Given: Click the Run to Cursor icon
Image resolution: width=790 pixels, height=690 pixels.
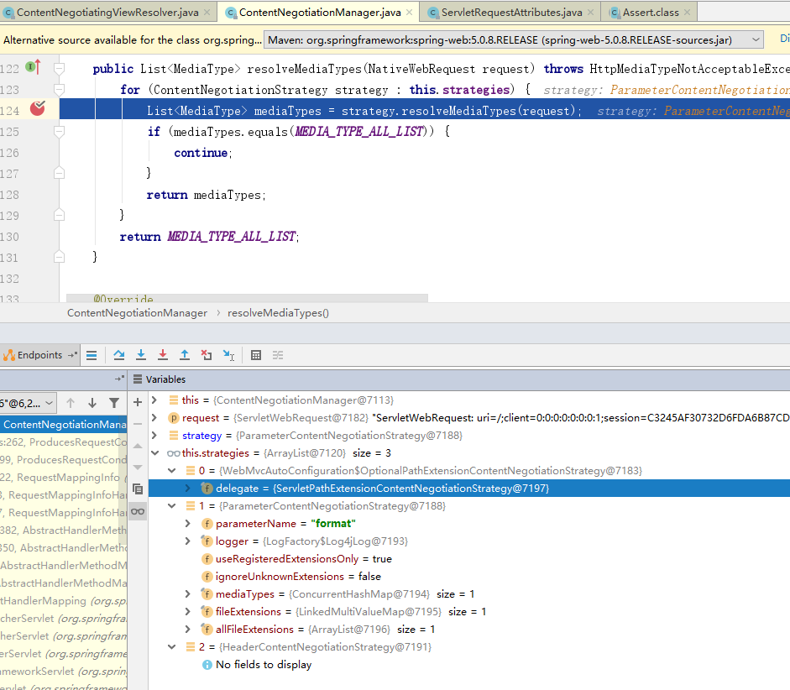Looking at the screenshot, I should [228, 355].
